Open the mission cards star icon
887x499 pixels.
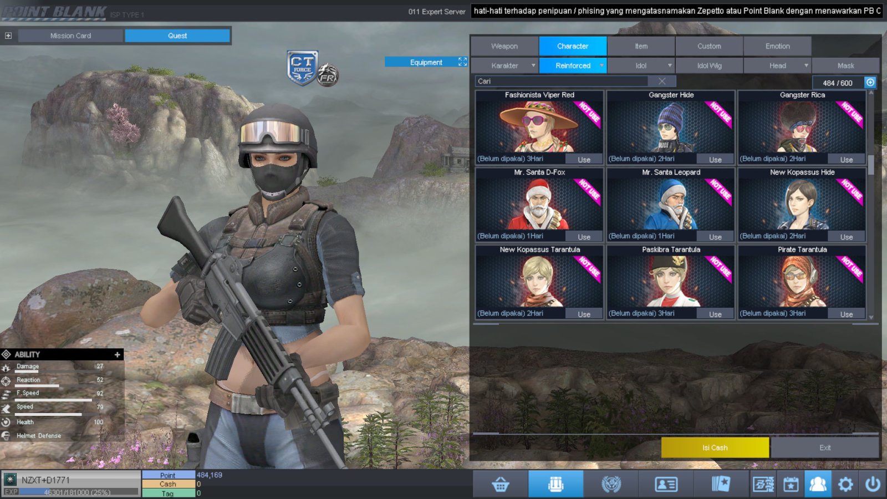[721, 485]
